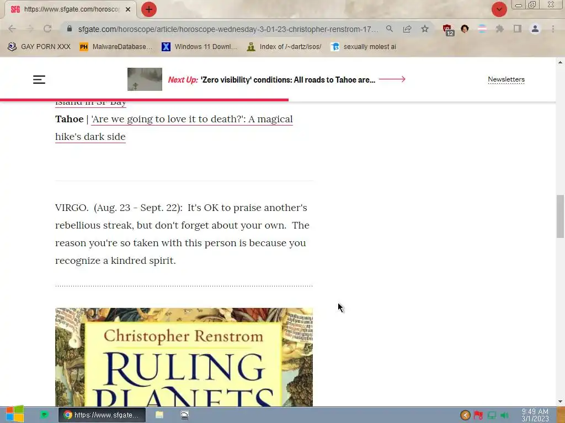Viewport: 565px width, 423px height.
Task: Open the 'Zero visibility' Next Up headline
Action: click(288, 80)
